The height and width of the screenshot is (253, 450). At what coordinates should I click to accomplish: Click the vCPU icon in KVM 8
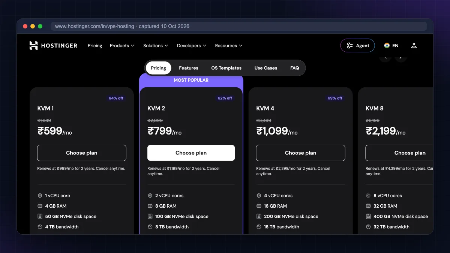click(x=369, y=196)
